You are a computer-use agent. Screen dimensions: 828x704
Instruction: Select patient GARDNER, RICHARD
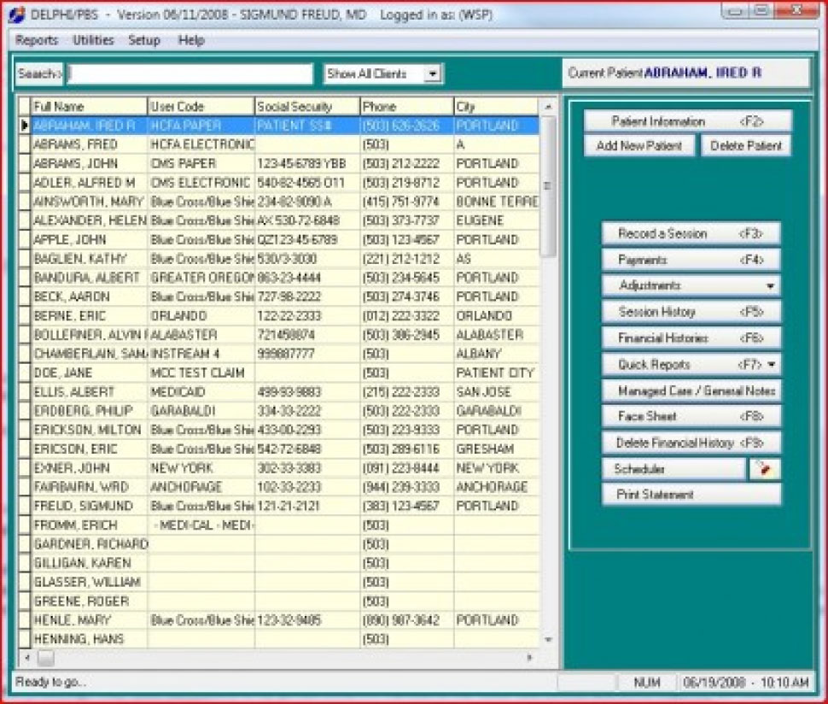(x=90, y=544)
